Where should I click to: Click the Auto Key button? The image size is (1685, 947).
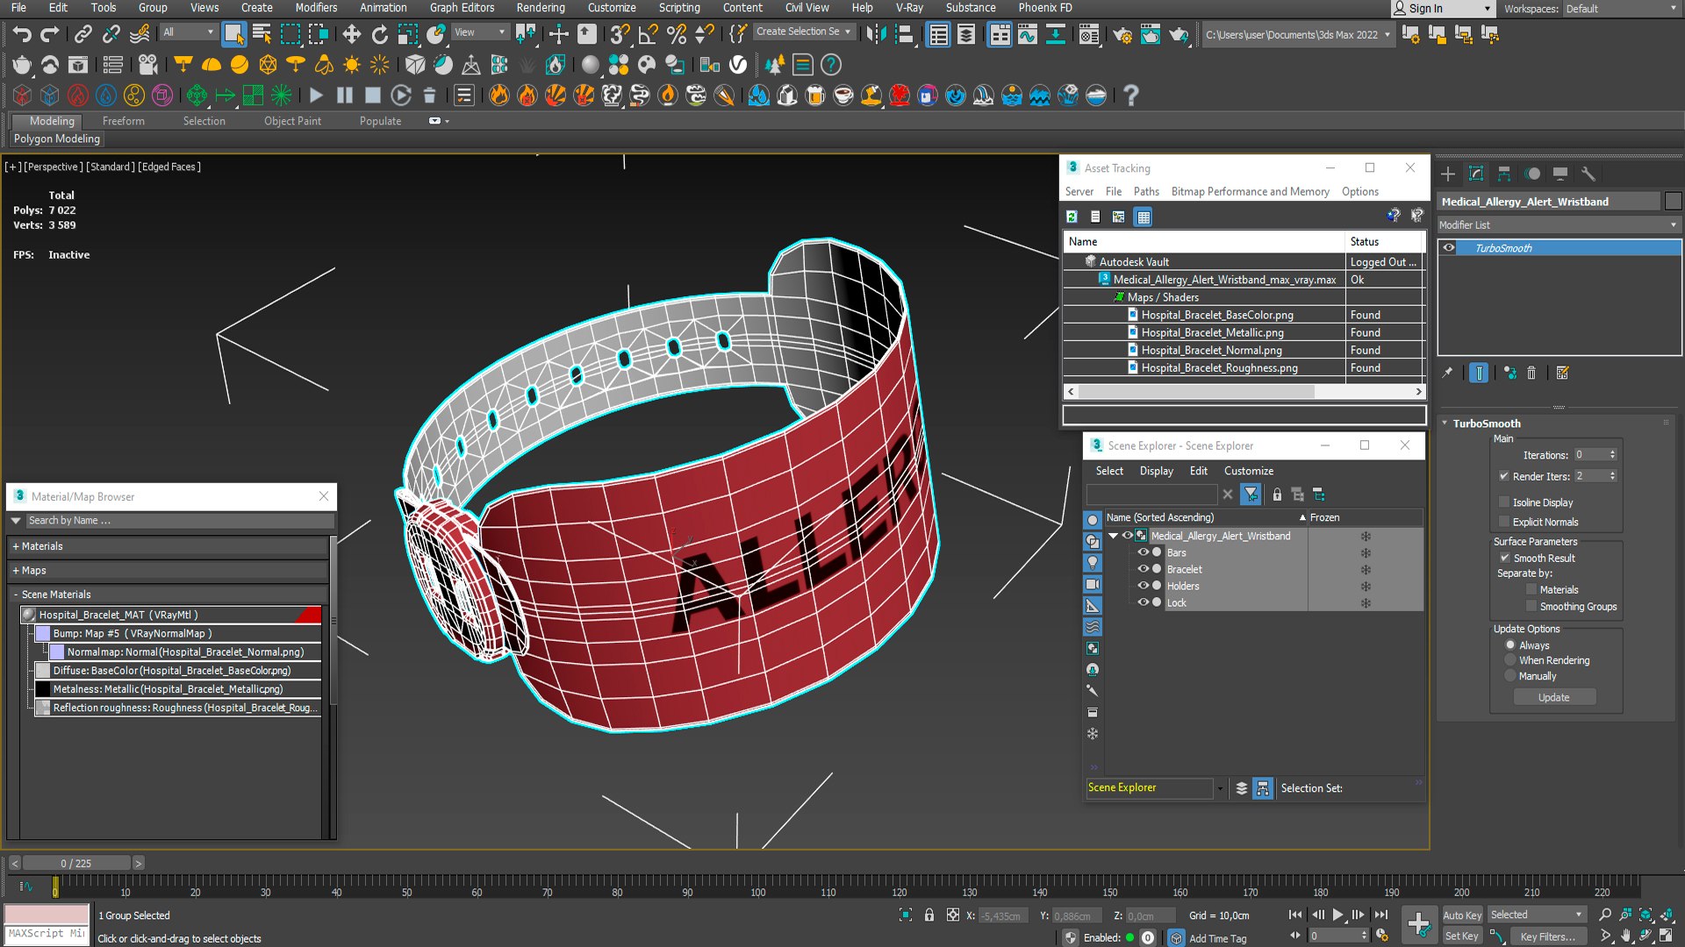coord(1462,915)
